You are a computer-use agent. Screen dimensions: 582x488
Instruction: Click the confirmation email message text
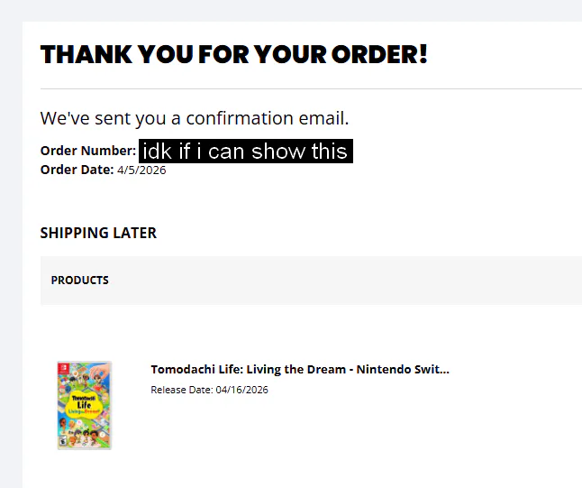(x=194, y=118)
